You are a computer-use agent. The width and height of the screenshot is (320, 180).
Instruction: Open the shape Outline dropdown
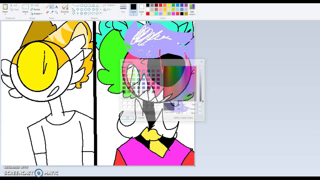pos(110,5)
